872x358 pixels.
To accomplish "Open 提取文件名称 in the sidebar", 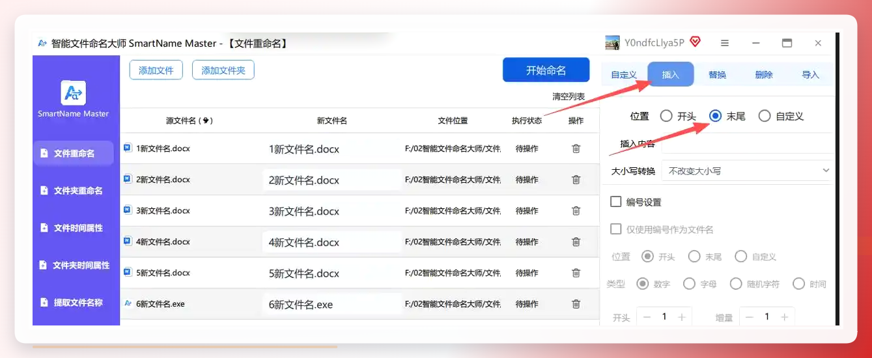I will [x=73, y=303].
